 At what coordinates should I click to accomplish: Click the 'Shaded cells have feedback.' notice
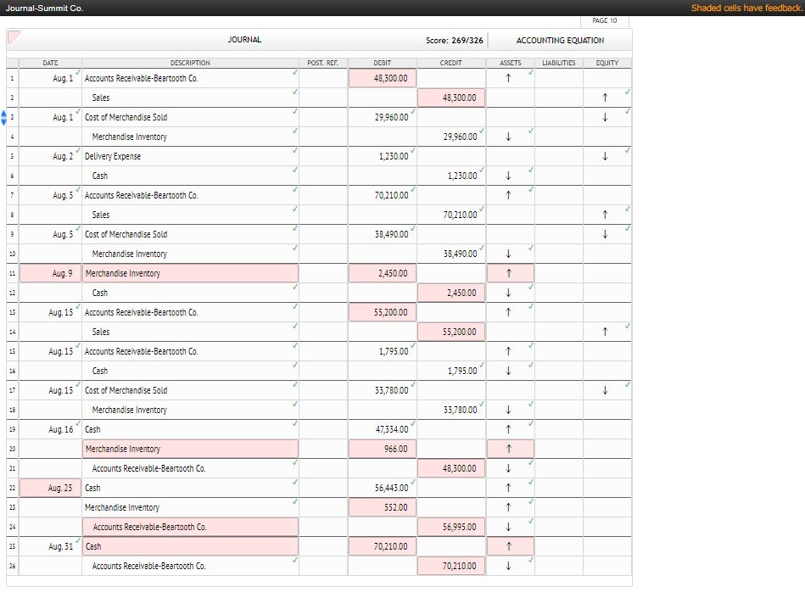tap(747, 8)
